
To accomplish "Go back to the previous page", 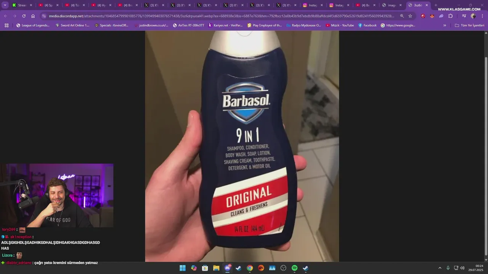I will (5, 16).
